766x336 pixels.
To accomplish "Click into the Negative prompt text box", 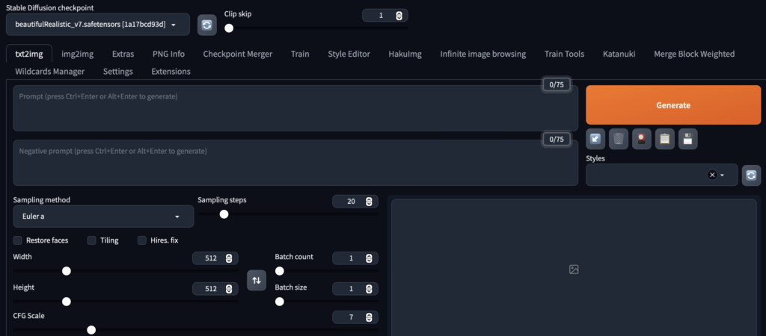I will point(295,163).
